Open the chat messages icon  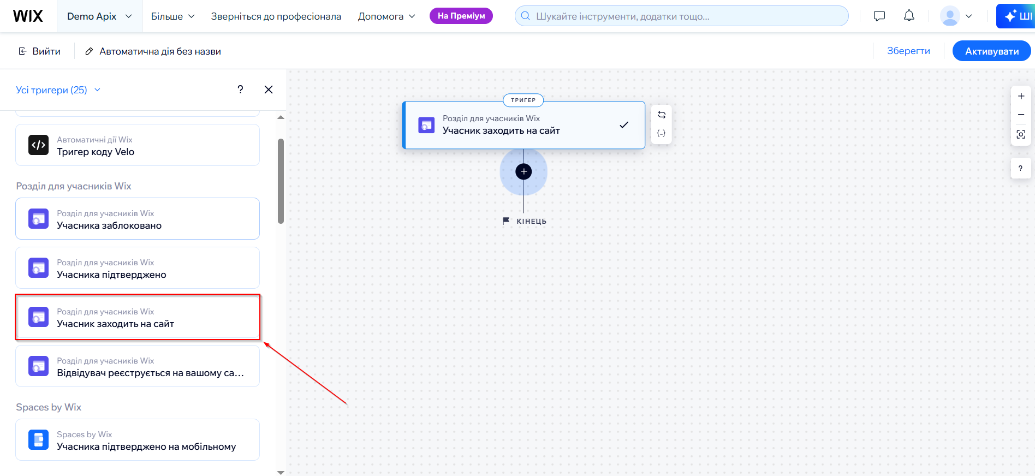(x=879, y=16)
